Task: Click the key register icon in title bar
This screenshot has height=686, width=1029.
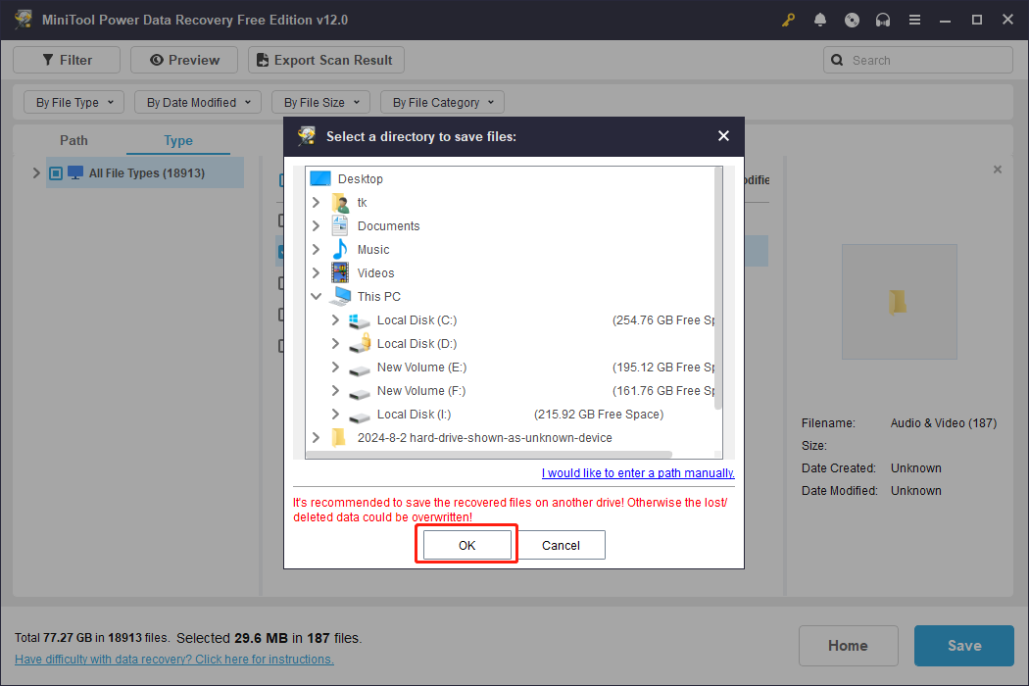Action: pyautogui.click(x=788, y=20)
